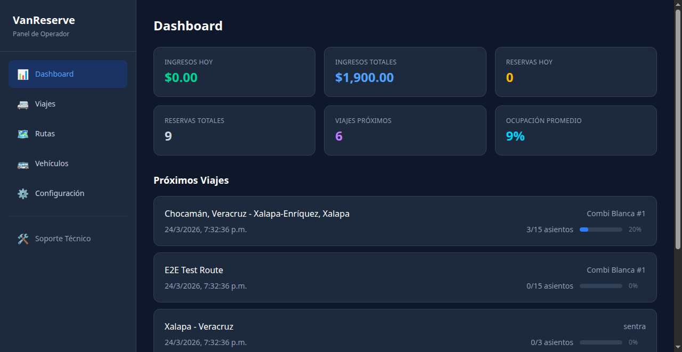Click the Dashboard chart icon in sidebar
Viewport: 682px width, 352px height.
[23, 75]
